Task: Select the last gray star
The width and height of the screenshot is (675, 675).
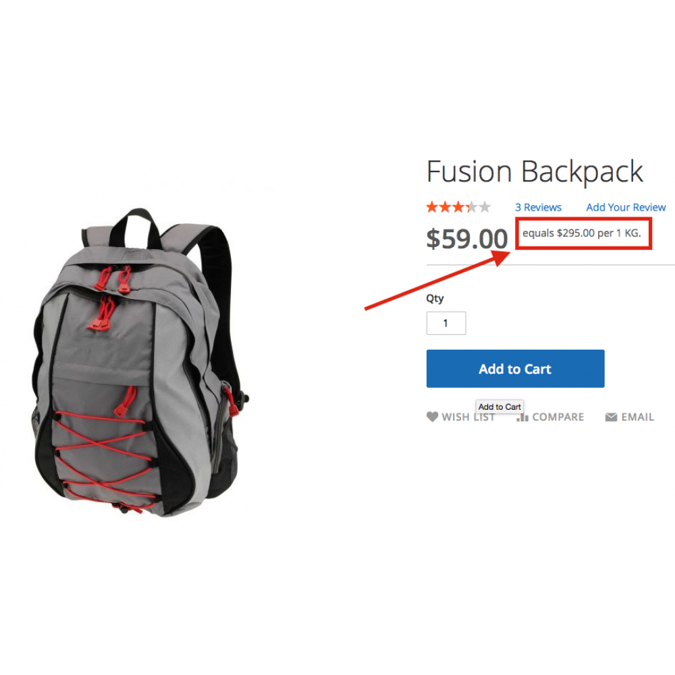Action: click(485, 207)
